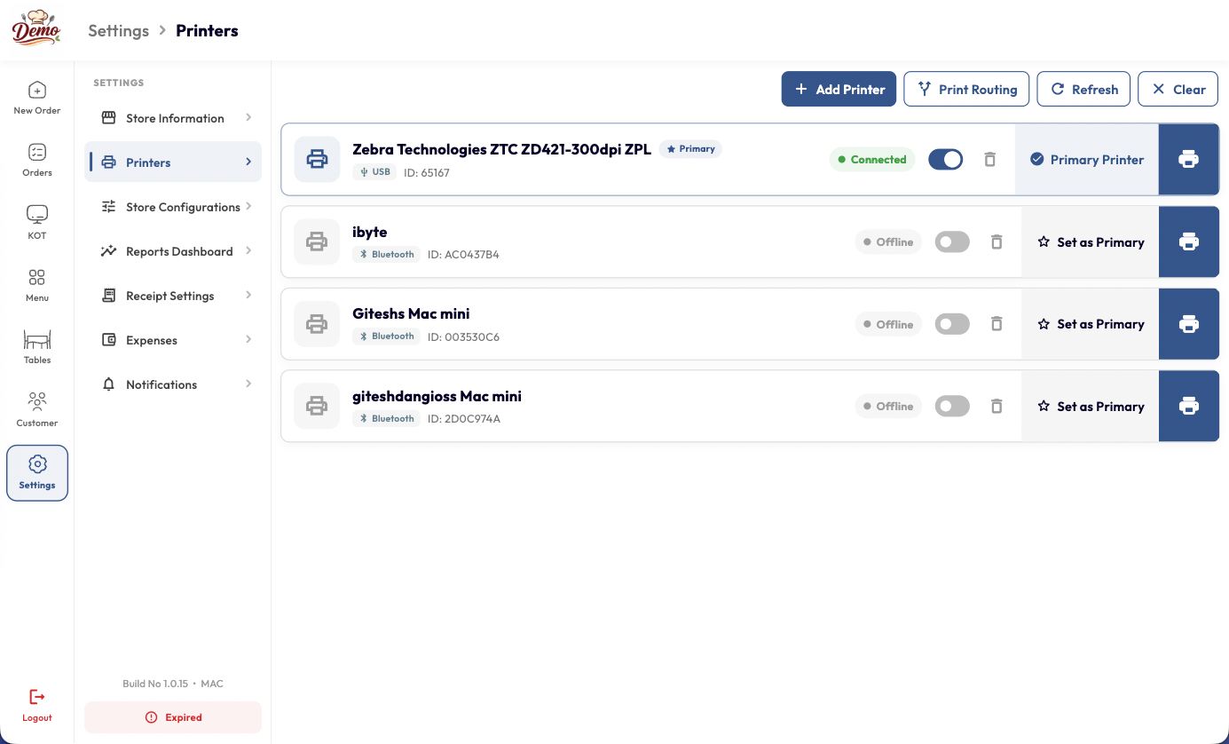Test print on the ibyte printer
1229x744 pixels.
coord(1189,241)
